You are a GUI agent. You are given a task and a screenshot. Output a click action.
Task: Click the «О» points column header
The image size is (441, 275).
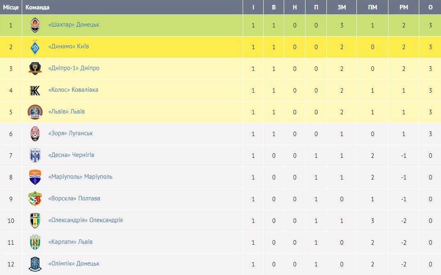coord(430,7)
